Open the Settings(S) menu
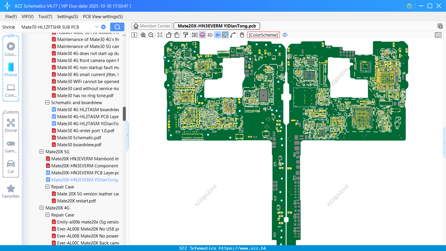The width and height of the screenshot is (446, 251). click(68, 17)
